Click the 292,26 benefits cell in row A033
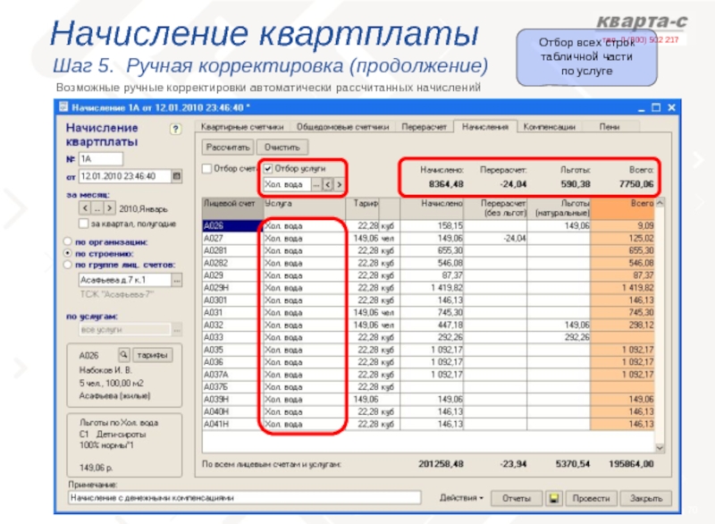This screenshot has width=715, height=524. pyautogui.click(x=559, y=337)
